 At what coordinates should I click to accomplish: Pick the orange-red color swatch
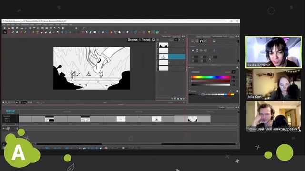(229, 95)
